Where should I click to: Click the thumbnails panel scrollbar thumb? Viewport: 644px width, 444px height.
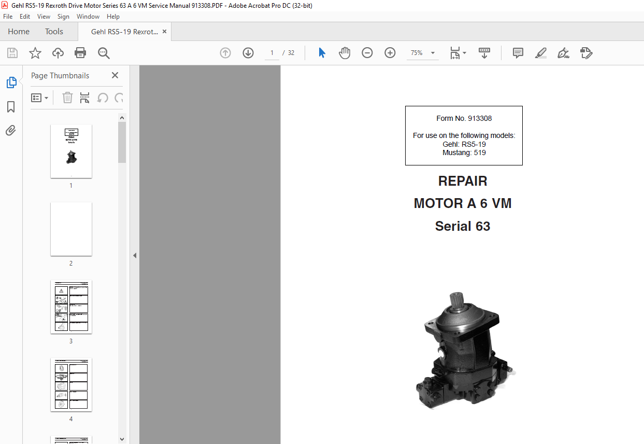pyautogui.click(x=122, y=142)
